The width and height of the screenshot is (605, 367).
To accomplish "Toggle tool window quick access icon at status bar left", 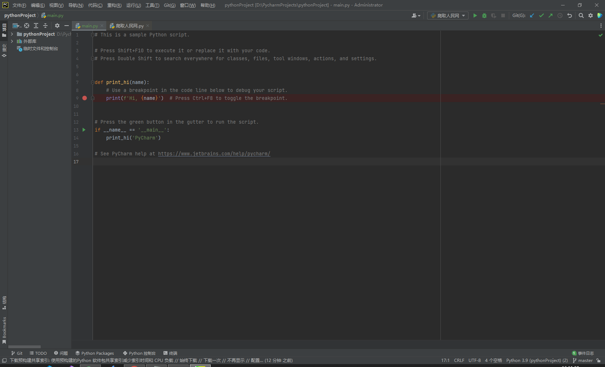I will pos(4,361).
